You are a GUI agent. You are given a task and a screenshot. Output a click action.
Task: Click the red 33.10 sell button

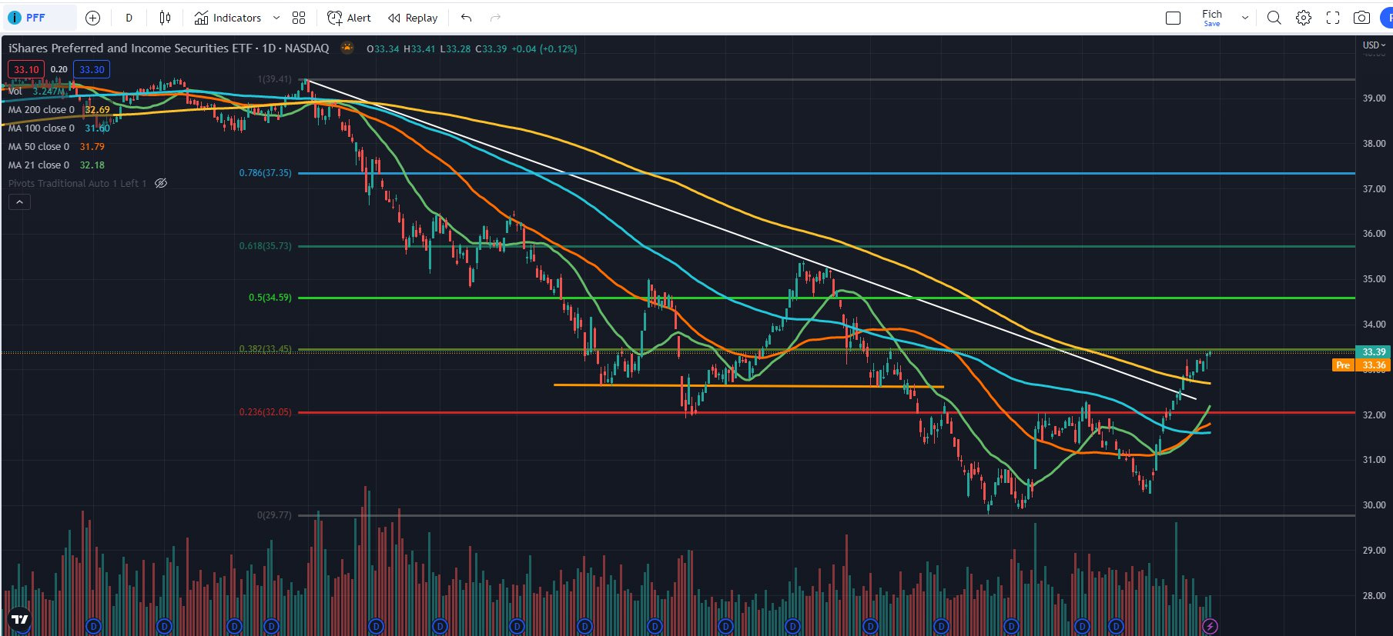click(26, 69)
